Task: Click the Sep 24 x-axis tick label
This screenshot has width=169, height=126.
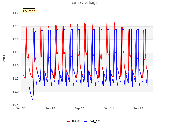Action: (x=109, y=108)
